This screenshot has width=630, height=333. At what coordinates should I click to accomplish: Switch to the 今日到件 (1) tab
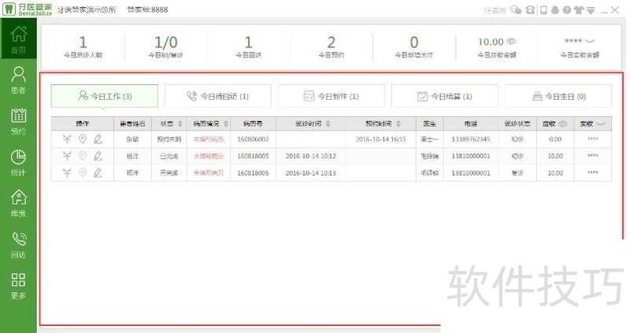click(x=331, y=96)
